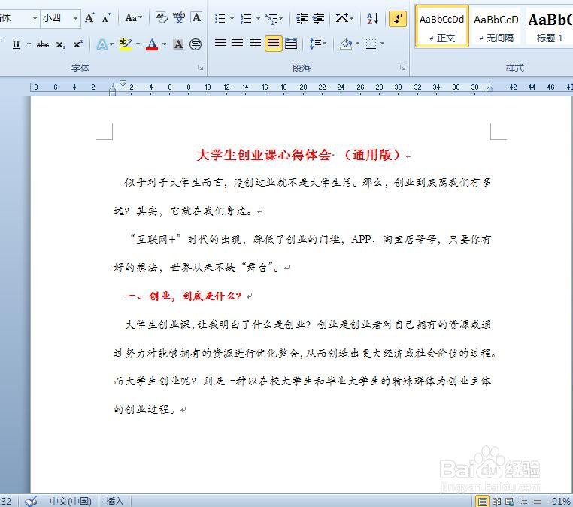This screenshot has width=573, height=507.
Task: Click the line 的创业过程。
Action: point(145,409)
